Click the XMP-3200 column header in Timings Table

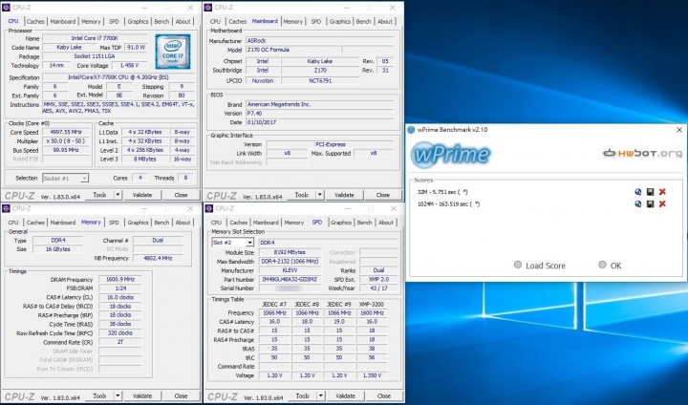click(372, 304)
